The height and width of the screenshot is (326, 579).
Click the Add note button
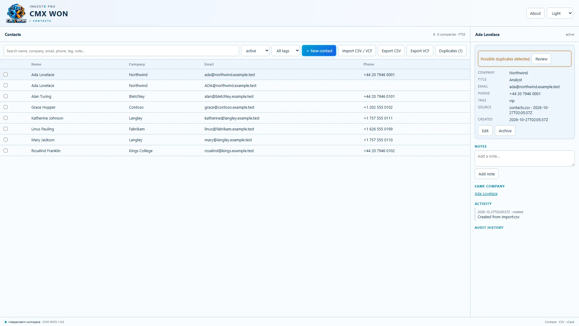point(486,174)
